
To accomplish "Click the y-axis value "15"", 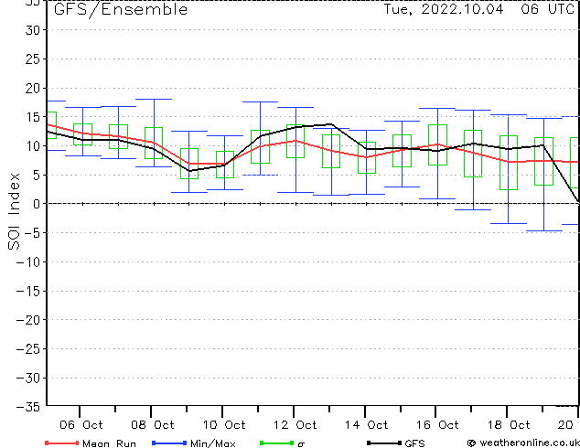I will pyautogui.click(x=33, y=117).
